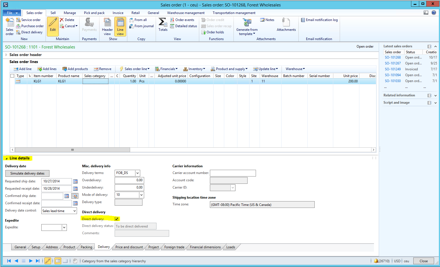Viewport: 440px width, 267px height.
Task: Click Simulate delivery dates button
Action: click(27, 173)
